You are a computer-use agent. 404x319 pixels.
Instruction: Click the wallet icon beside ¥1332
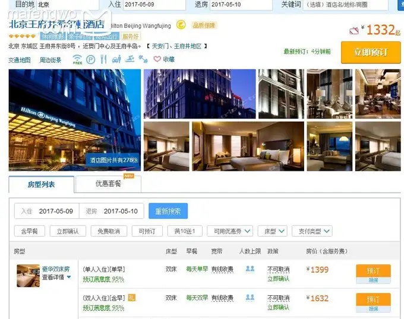tap(354, 31)
